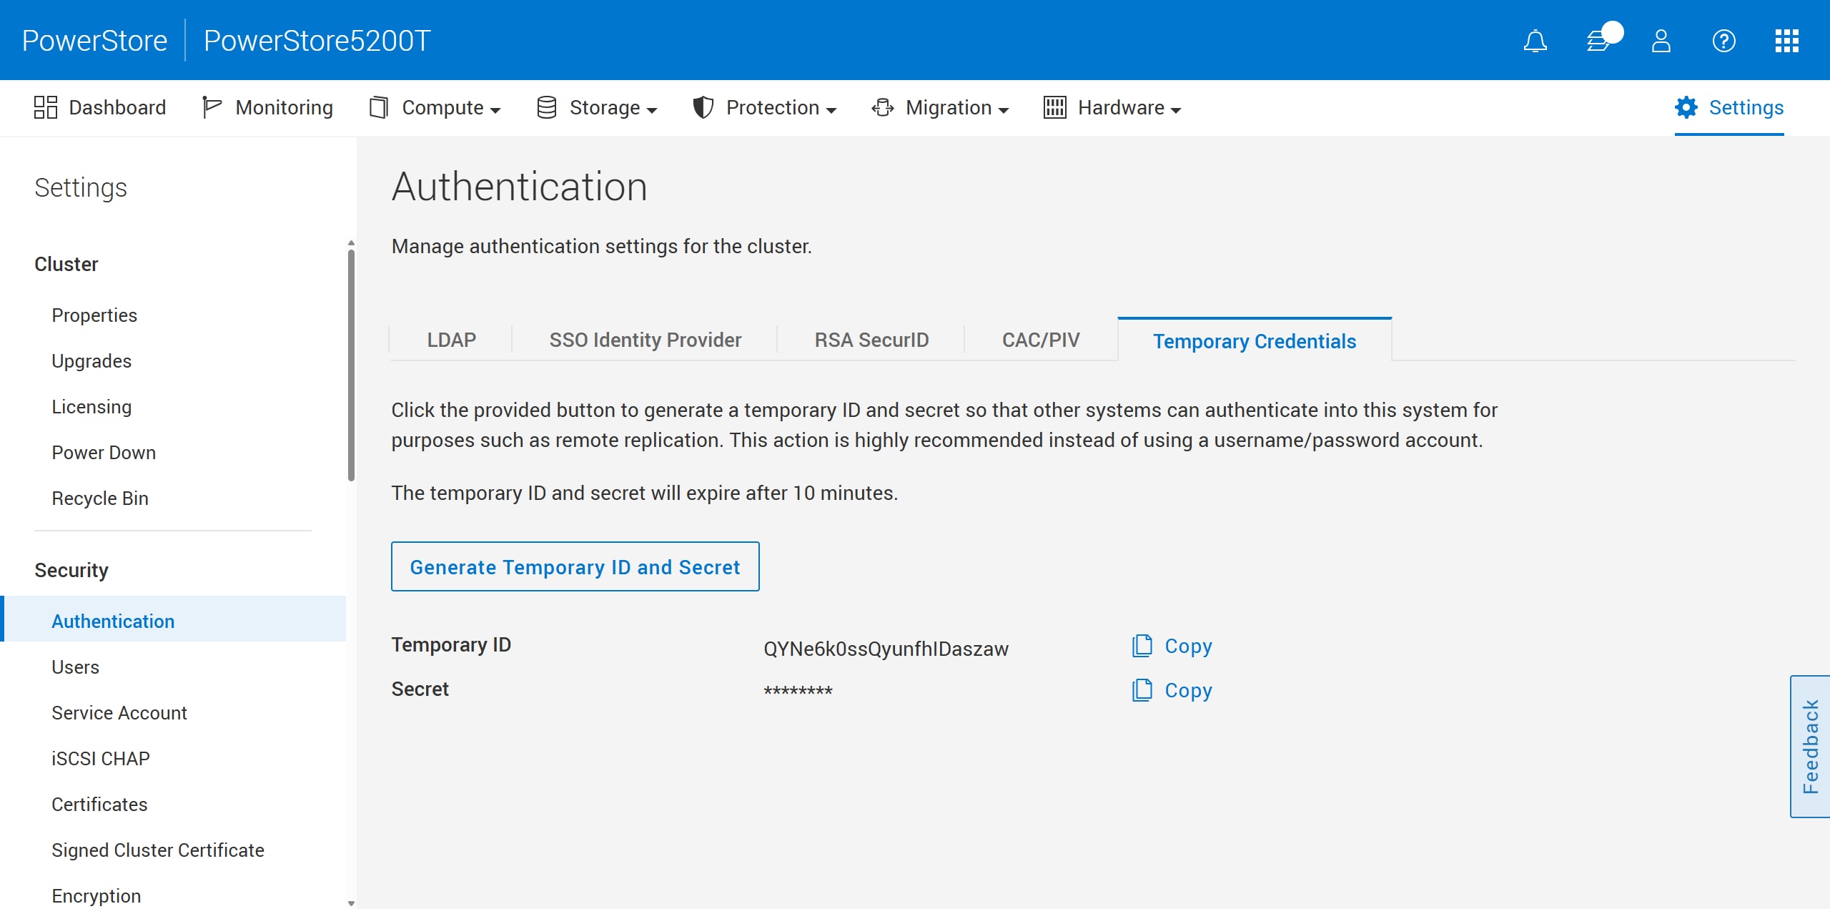Expand the Migration dropdown arrow
Viewport: 1830px width, 909px height.
[x=1004, y=110]
